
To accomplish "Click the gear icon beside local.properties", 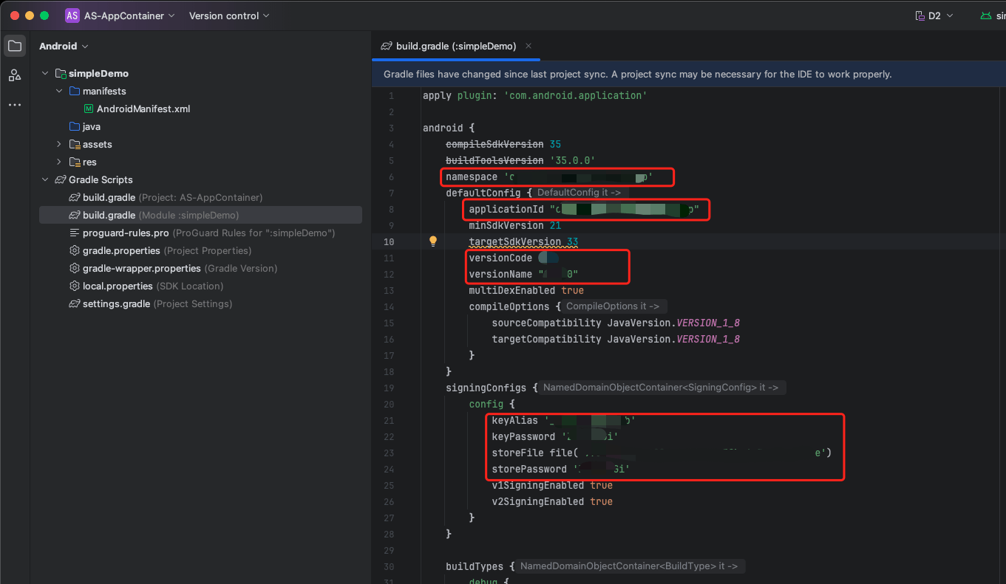I will pos(75,286).
